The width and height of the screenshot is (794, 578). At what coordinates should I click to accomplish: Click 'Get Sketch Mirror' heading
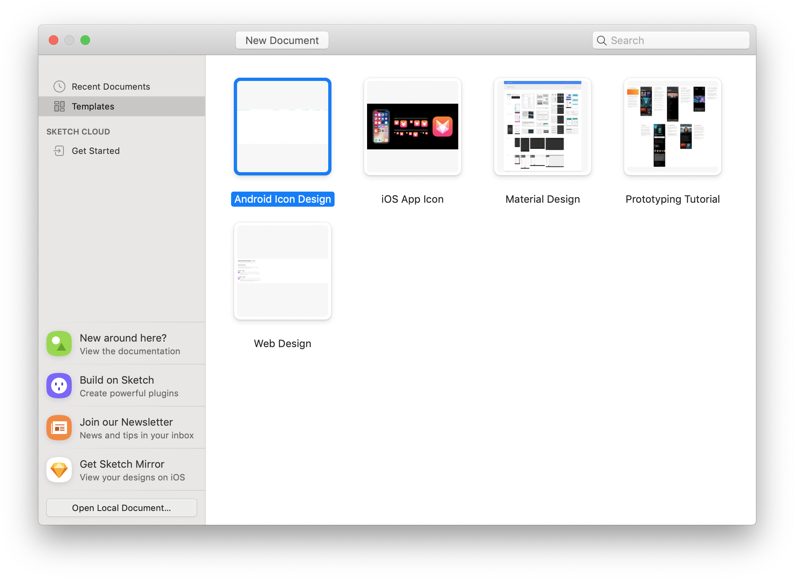coord(122,464)
